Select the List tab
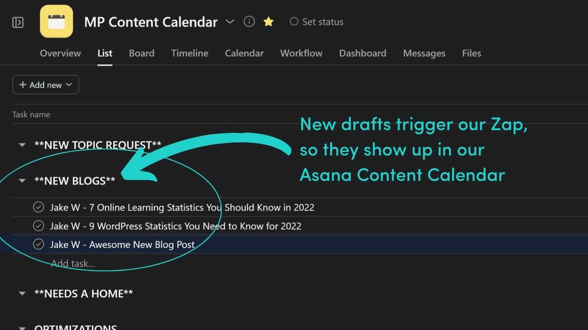Viewport: 588px width, 330px height. pyautogui.click(x=105, y=53)
